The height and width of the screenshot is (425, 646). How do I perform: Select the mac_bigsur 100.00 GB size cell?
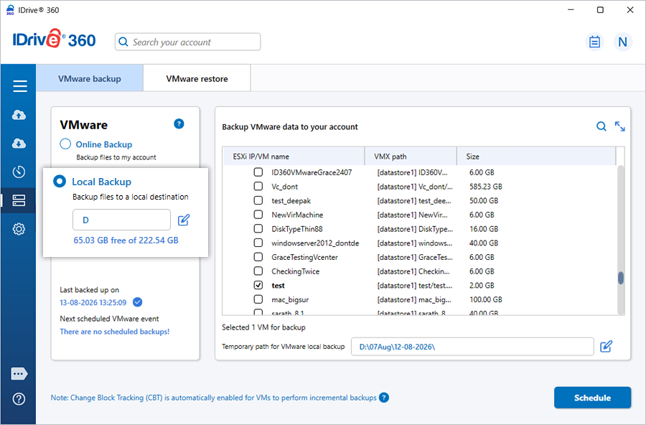coord(486,299)
